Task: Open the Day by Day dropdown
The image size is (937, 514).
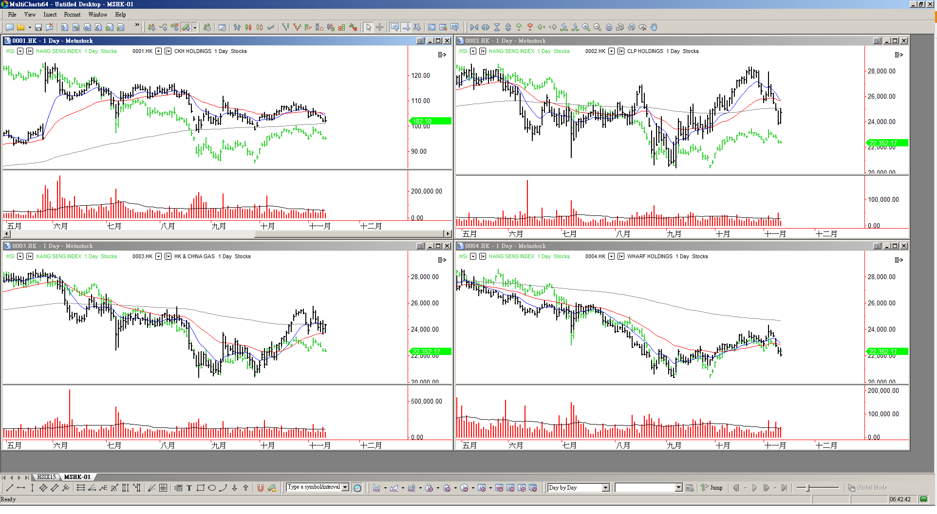Action: 605,488
